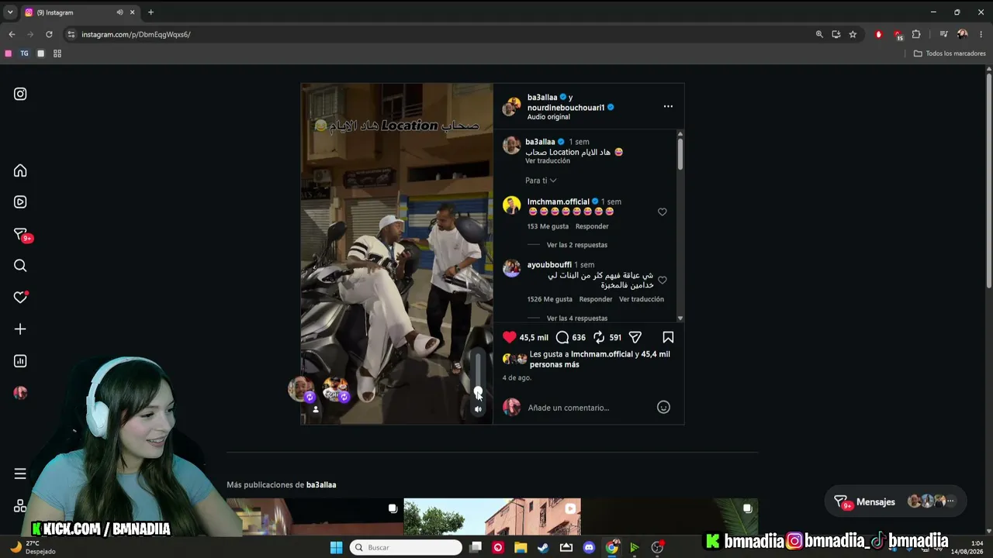The height and width of the screenshot is (558, 993).
Task: Open the Audio original link
Action: 548,117
